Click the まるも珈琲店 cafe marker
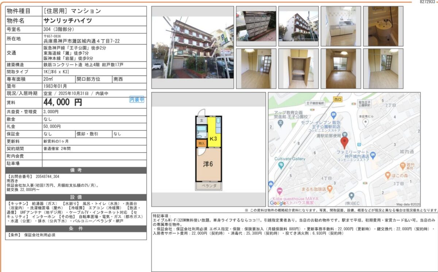The image size is (438, 272). click(330, 189)
